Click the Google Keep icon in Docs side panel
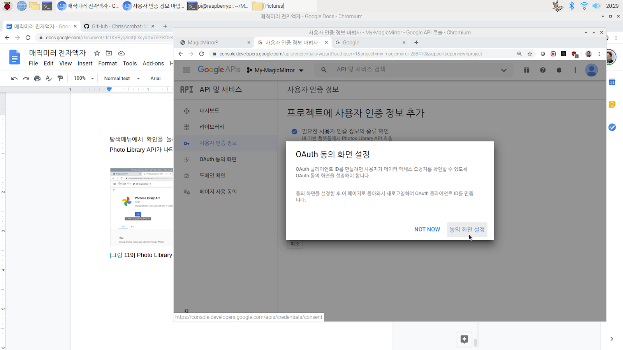This screenshot has height=350, width=623. pyautogui.click(x=612, y=105)
